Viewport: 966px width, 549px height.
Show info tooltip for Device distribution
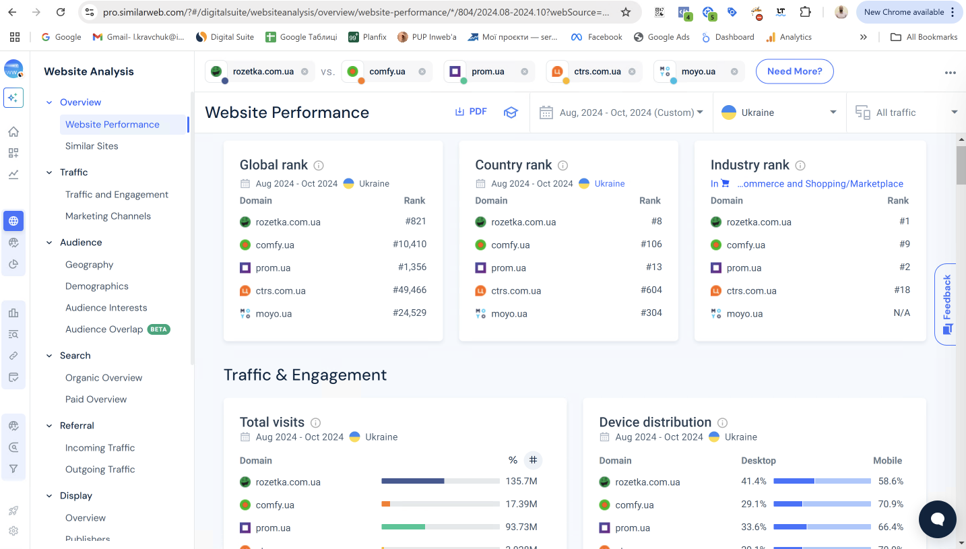[x=722, y=423]
